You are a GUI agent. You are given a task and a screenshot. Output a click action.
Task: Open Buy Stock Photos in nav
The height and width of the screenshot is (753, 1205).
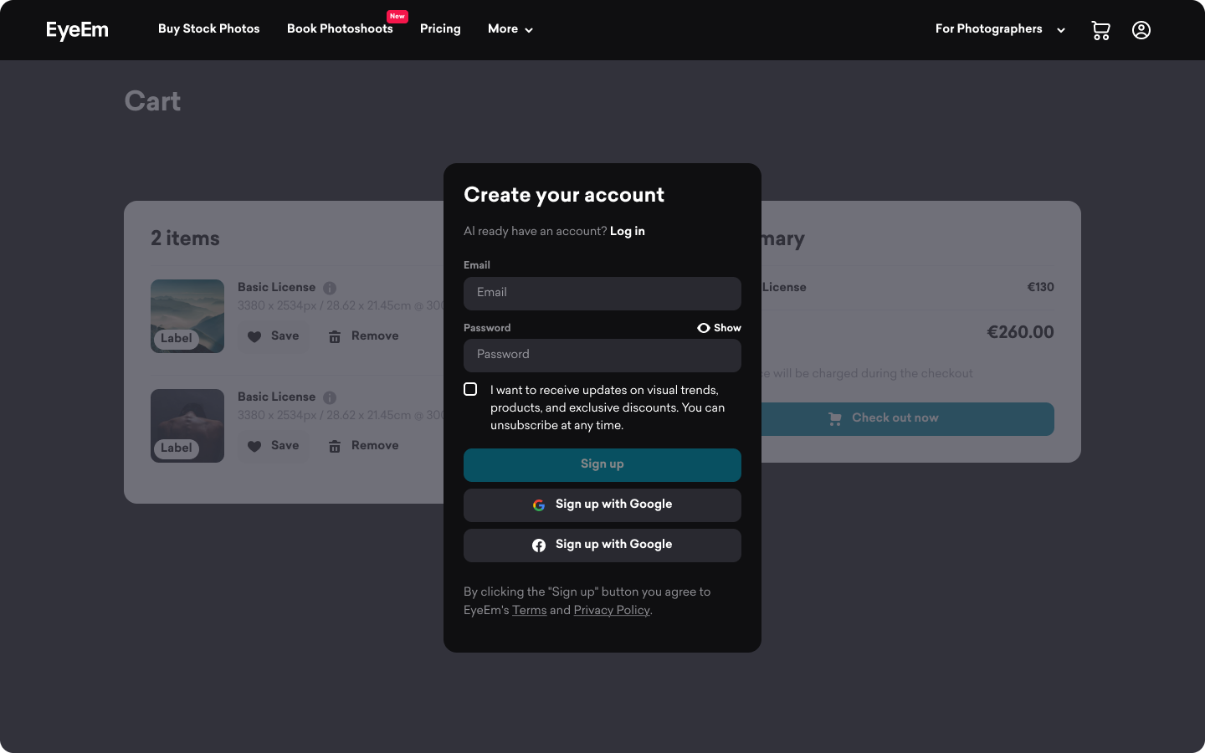coord(209,29)
